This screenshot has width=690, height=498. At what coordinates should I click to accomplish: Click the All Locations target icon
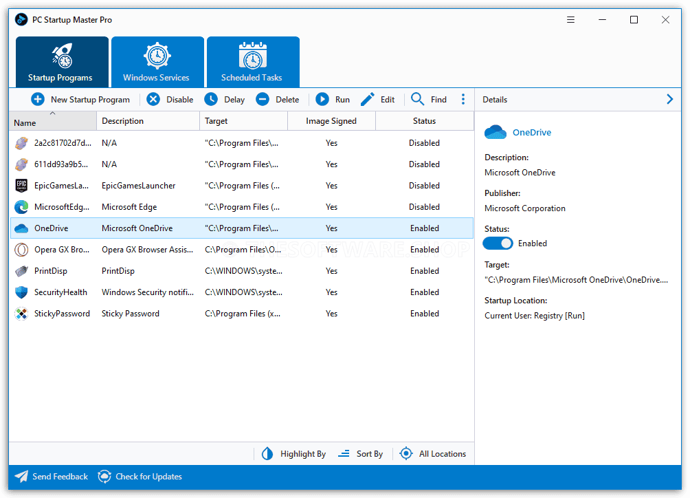tap(406, 453)
